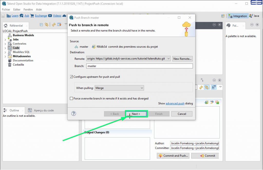The image size is (263, 170).
Task: Click the Save disk icon in toolbar
Action: pos(3,16)
